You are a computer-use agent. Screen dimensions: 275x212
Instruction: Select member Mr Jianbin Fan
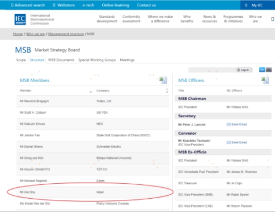[30, 135]
